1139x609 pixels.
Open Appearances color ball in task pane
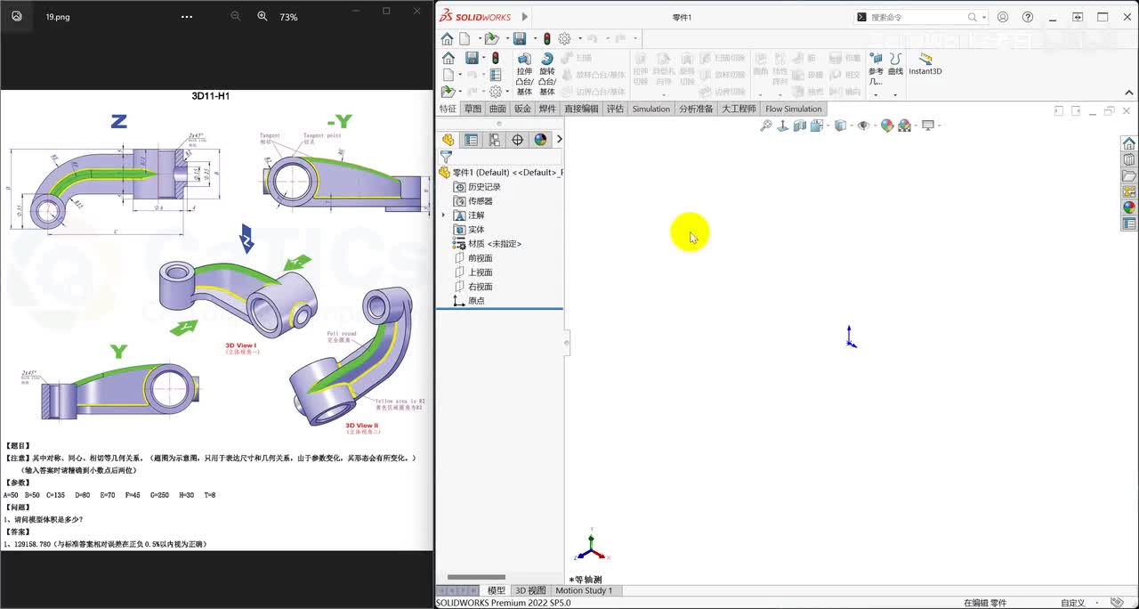(x=1129, y=207)
